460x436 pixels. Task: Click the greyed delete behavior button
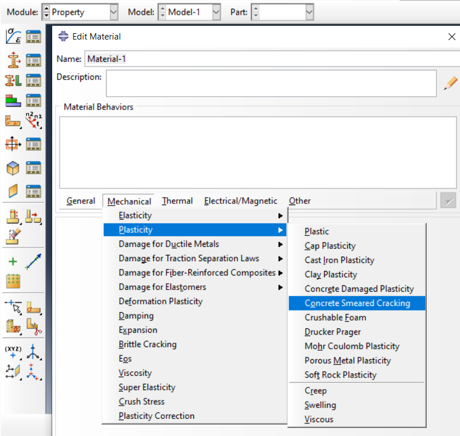pyautogui.click(x=448, y=201)
